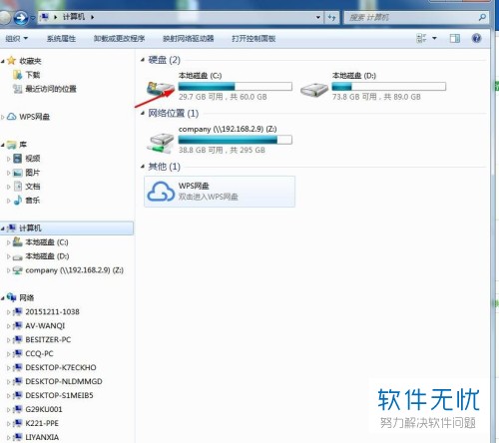Click the BESITZER-PC computer icon

(18, 339)
